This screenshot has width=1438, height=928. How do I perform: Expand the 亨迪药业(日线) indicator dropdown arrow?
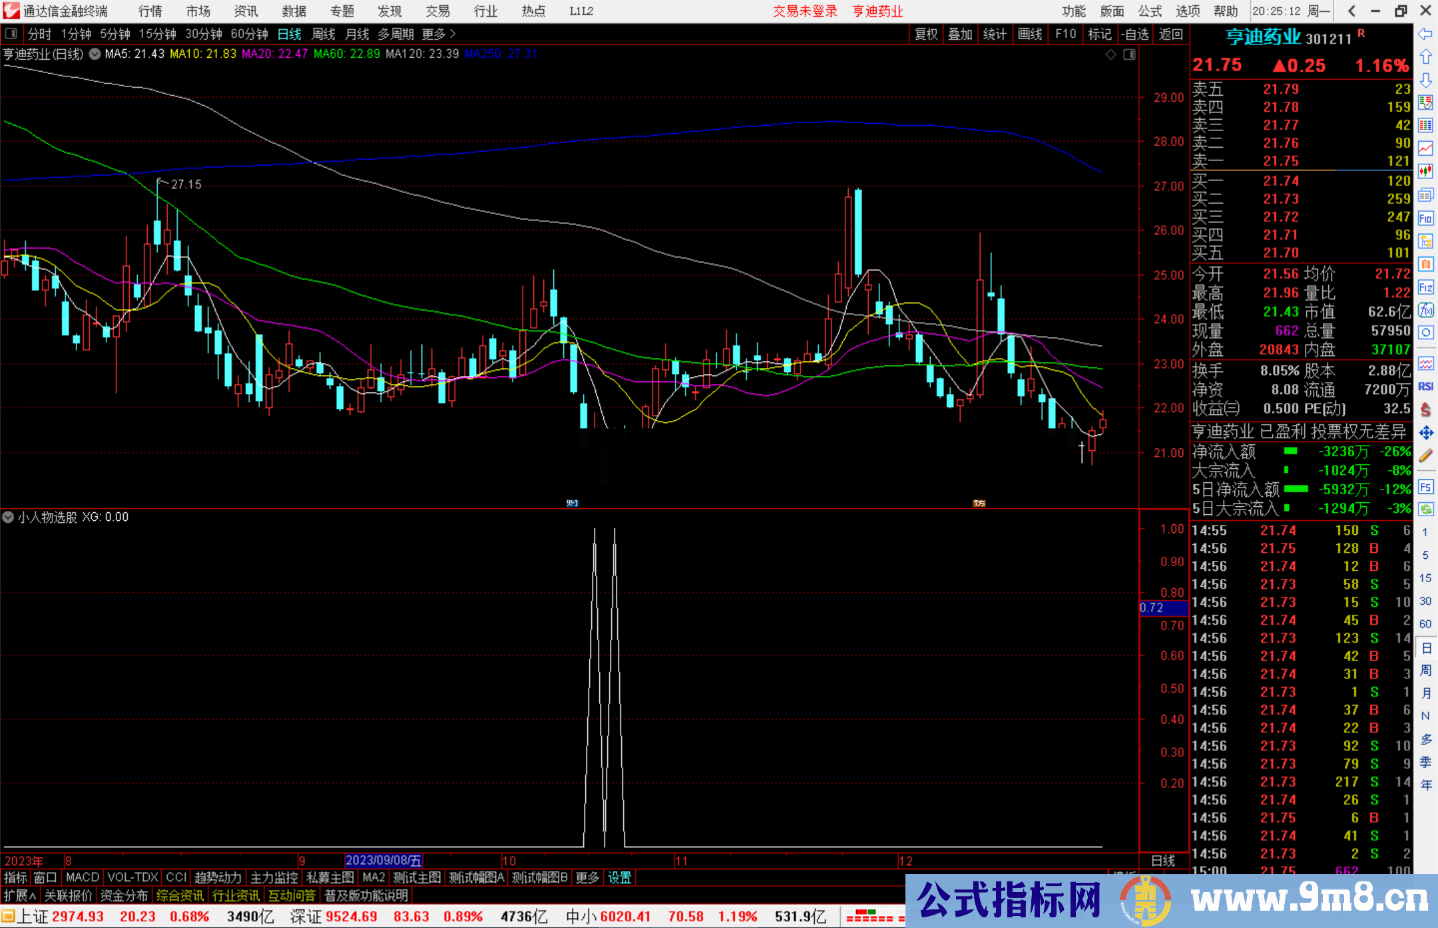pyautogui.click(x=95, y=54)
